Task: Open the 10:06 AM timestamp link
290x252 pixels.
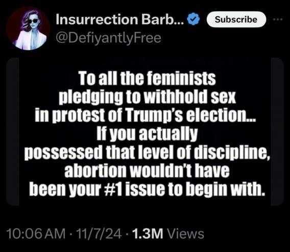Action: point(36,234)
